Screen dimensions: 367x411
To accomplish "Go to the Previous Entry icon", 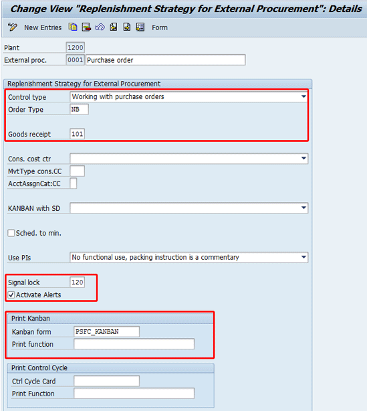I will (114, 27).
